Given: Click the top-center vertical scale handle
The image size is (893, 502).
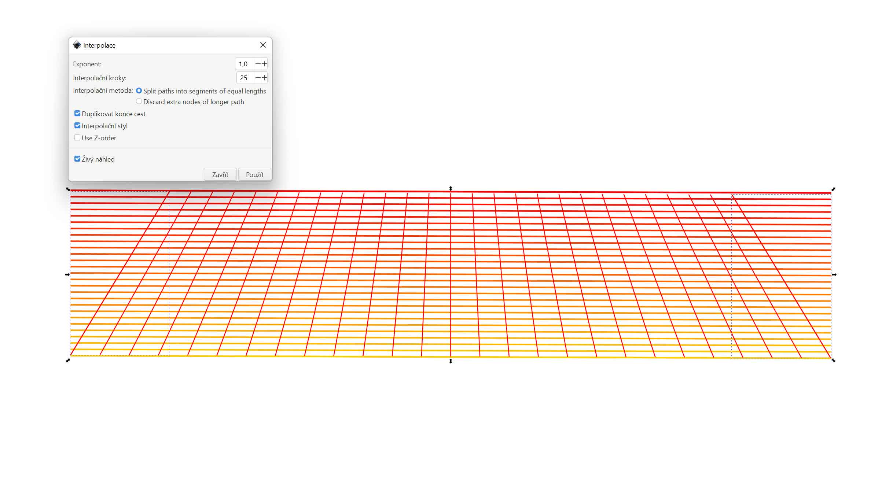Looking at the screenshot, I should click(451, 188).
